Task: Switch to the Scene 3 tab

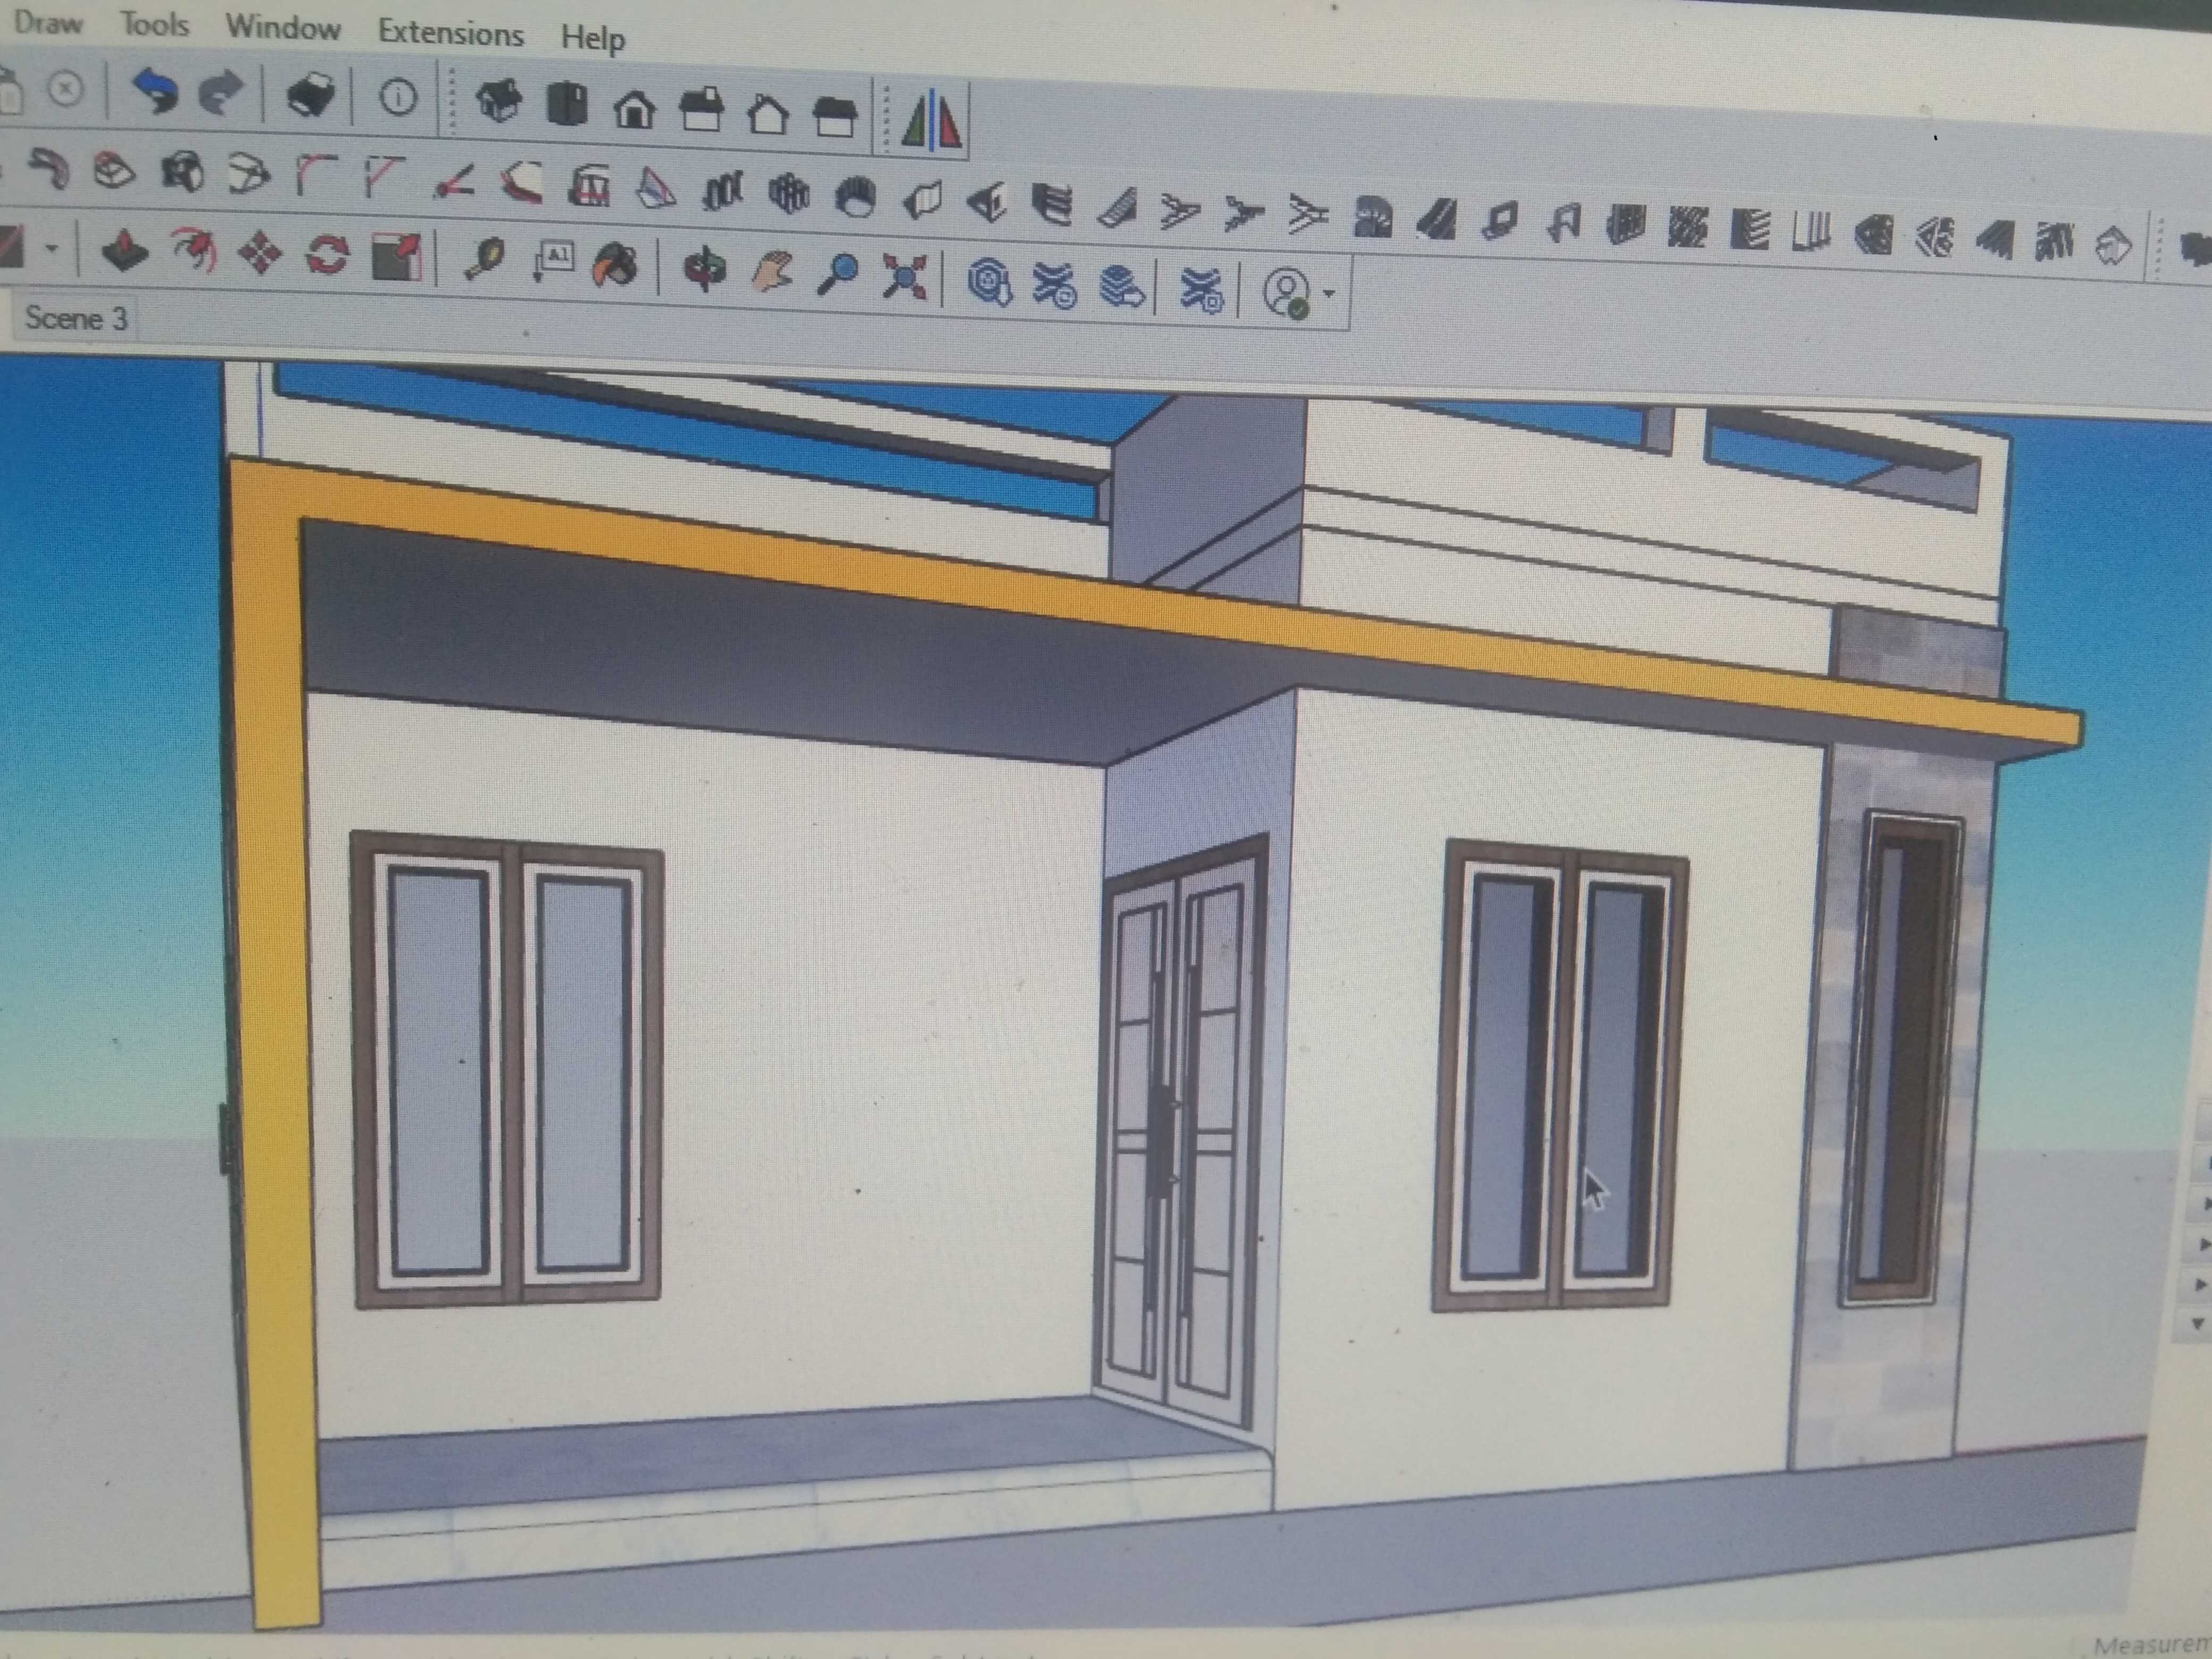Action: coord(76,318)
